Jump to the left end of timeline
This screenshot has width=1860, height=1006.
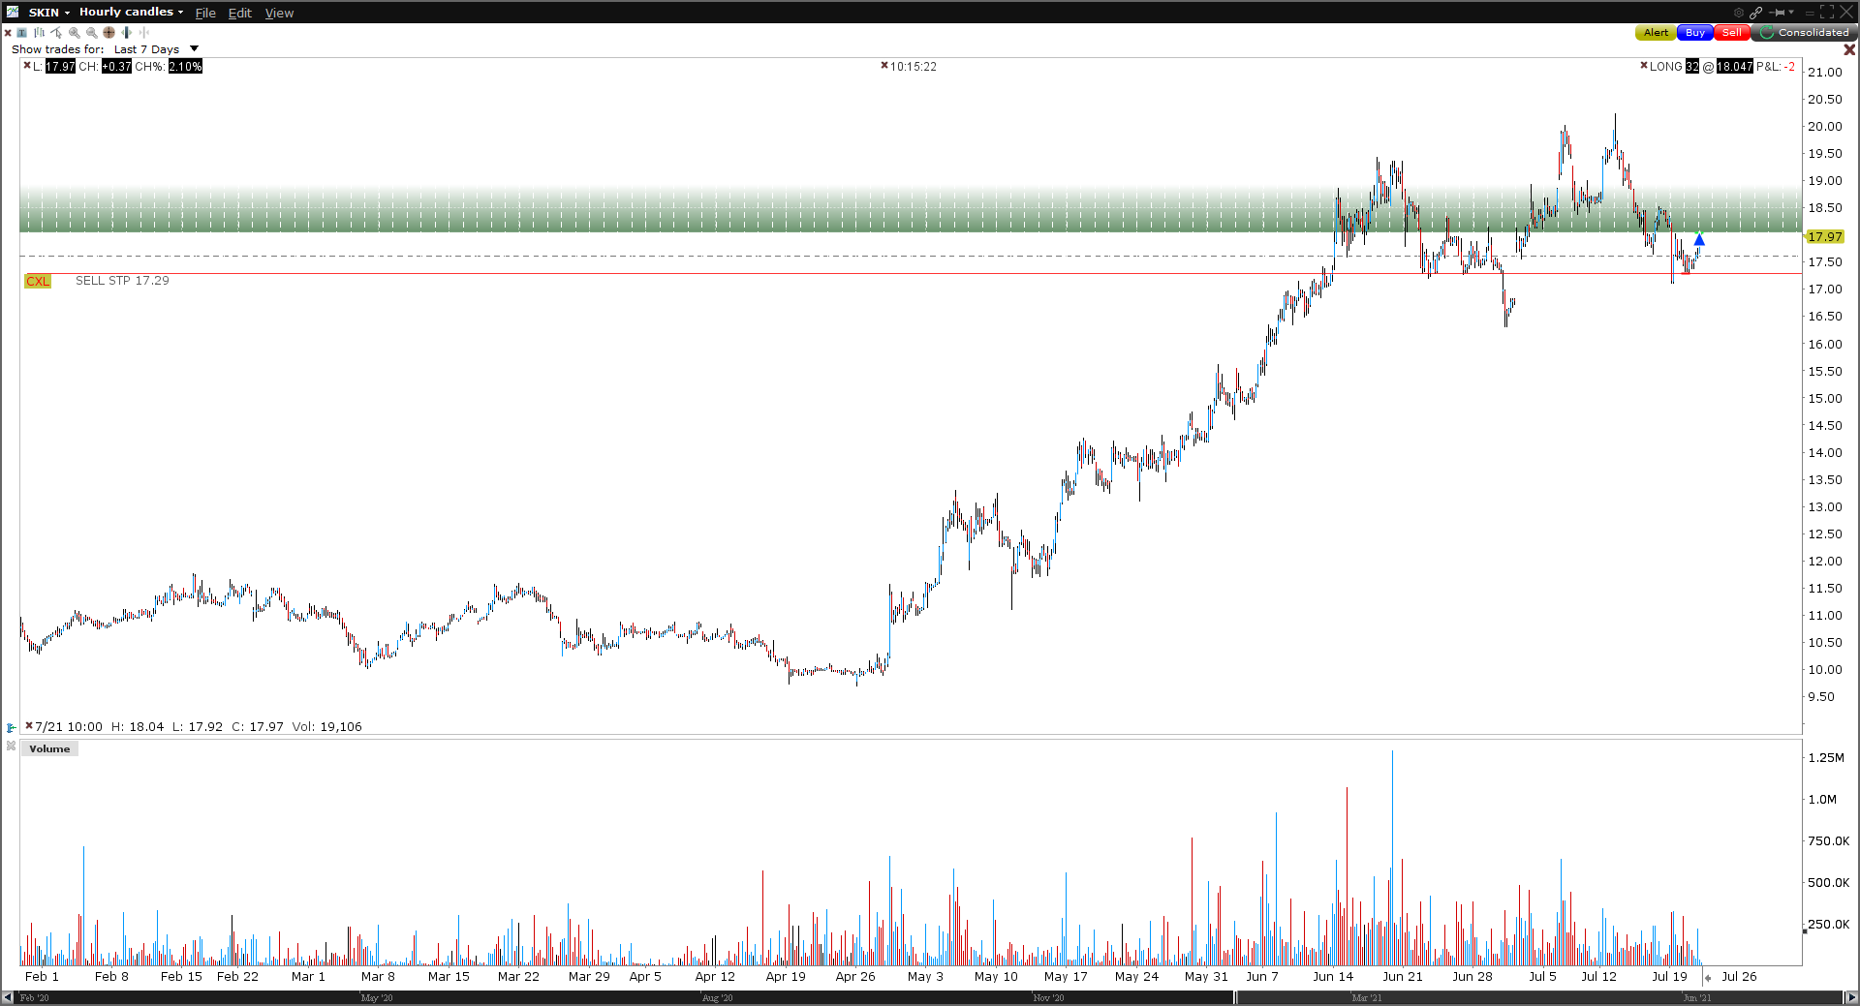tap(8, 997)
